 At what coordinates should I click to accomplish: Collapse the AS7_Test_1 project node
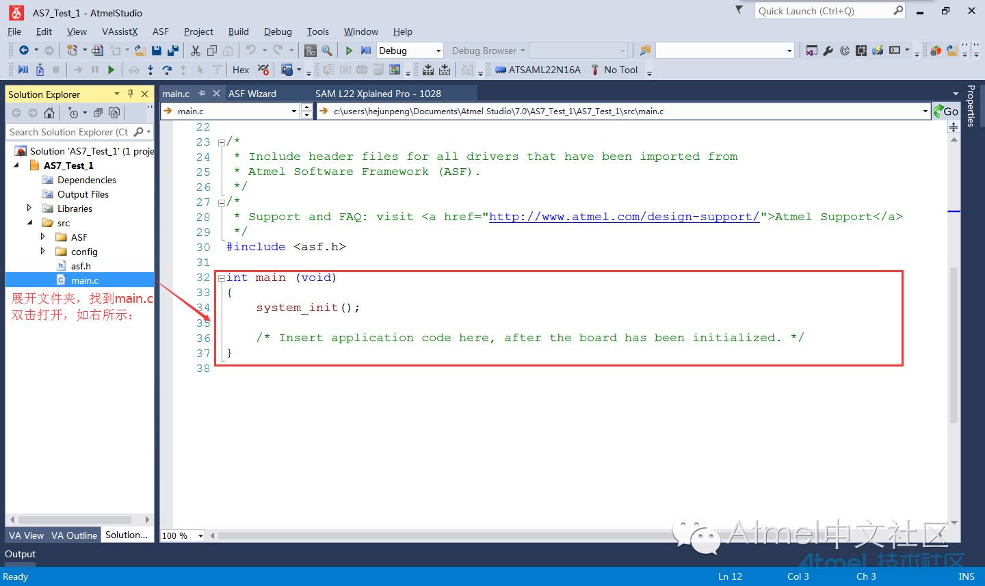(x=16, y=165)
